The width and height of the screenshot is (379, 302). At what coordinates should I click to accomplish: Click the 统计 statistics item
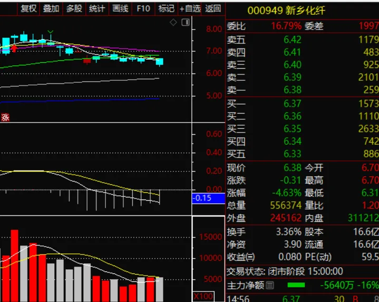coord(97,9)
